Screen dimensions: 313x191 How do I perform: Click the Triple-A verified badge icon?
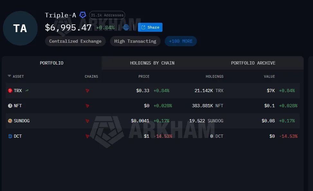click(83, 15)
